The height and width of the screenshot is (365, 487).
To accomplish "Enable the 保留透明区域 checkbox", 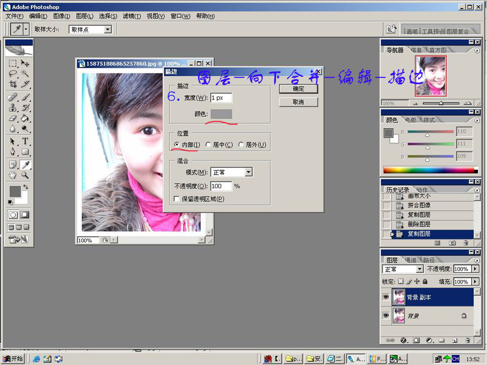I will click(x=177, y=199).
